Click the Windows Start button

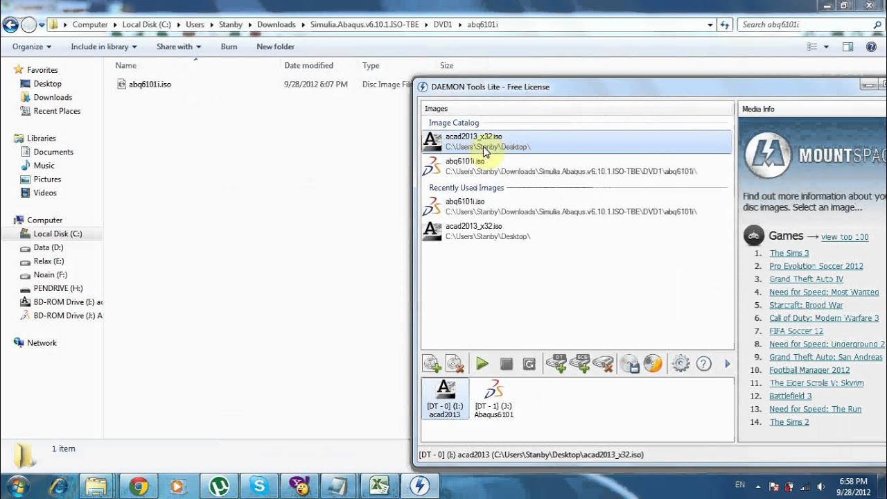point(17,485)
